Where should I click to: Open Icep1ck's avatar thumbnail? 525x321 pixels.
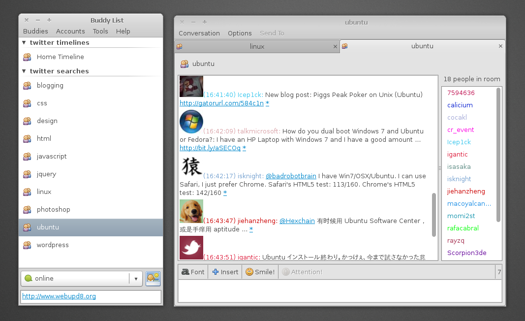pos(191,87)
